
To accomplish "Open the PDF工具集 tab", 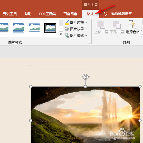I will click(47, 14).
